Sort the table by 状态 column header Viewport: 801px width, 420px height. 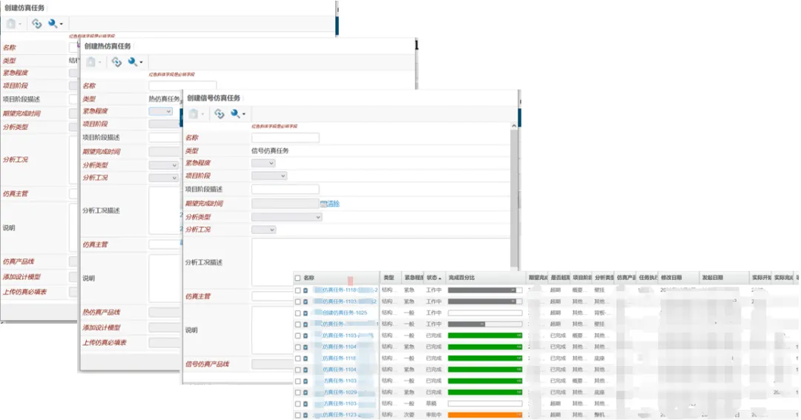click(434, 278)
